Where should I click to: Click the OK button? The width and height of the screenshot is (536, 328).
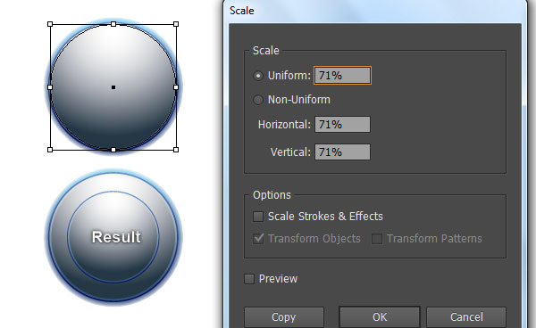[380, 317]
